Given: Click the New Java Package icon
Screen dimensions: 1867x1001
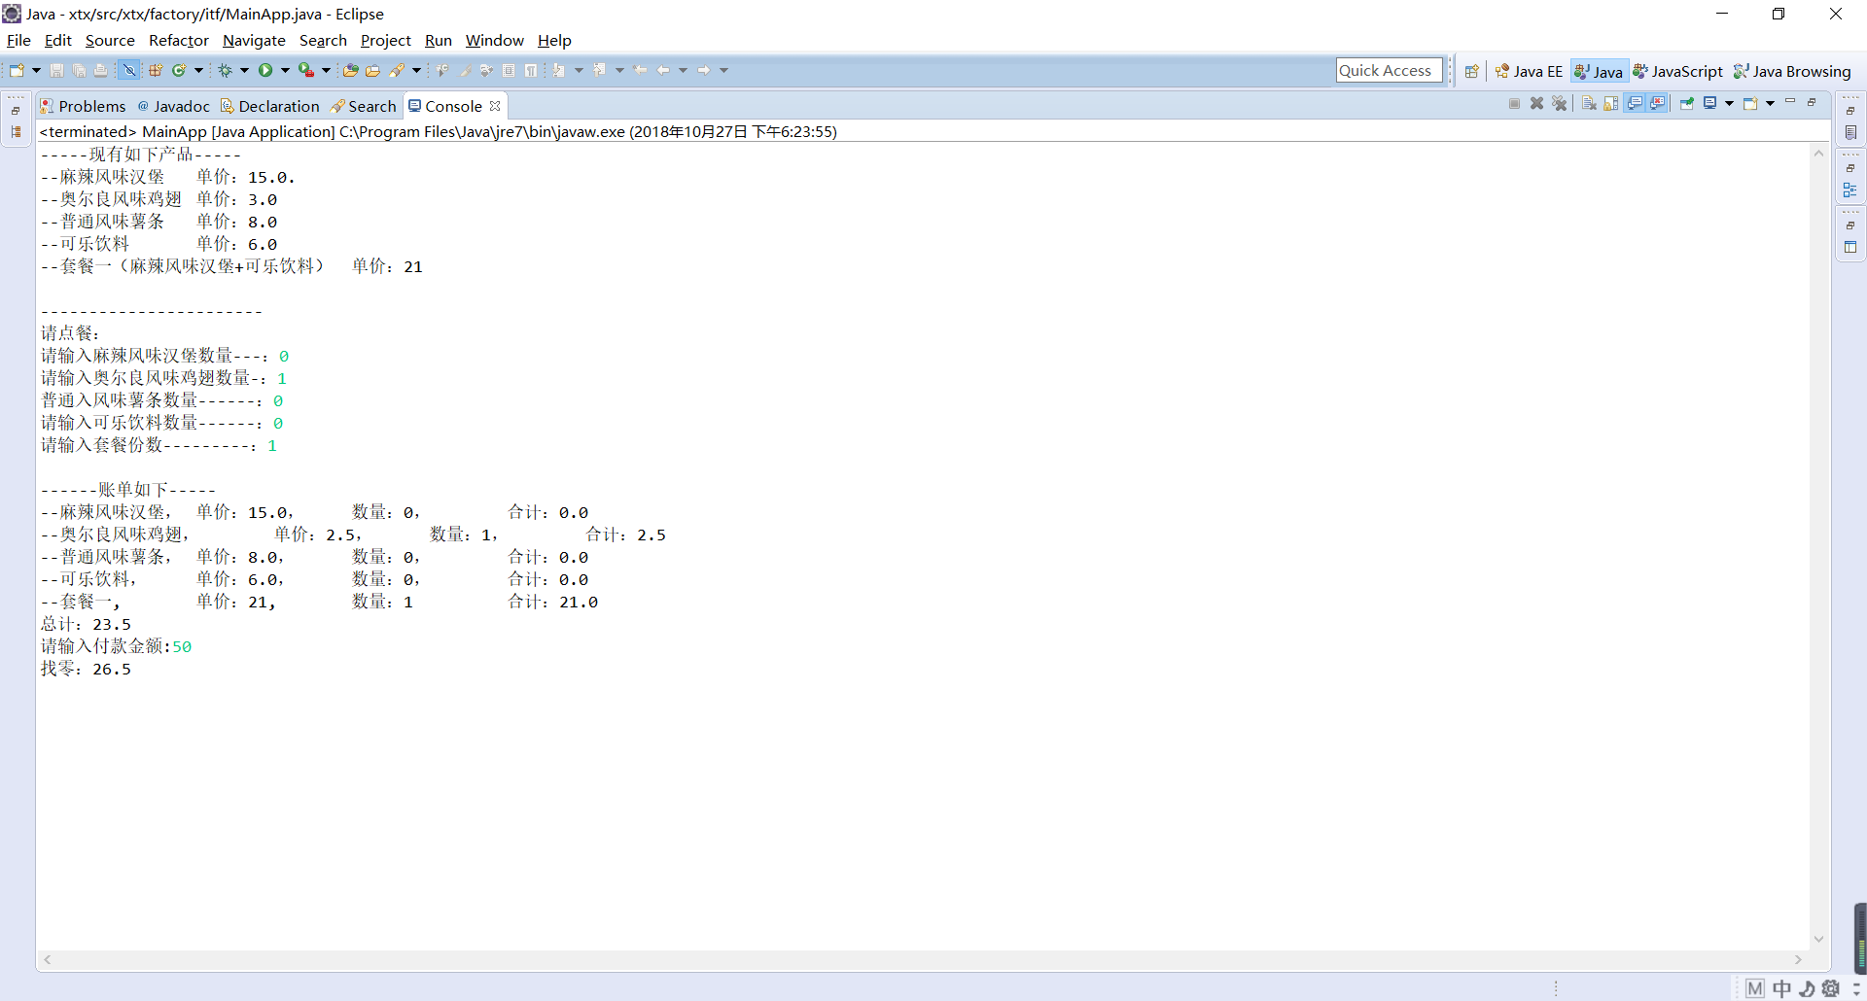Looking at the screenshot, I should coord(156,70).
